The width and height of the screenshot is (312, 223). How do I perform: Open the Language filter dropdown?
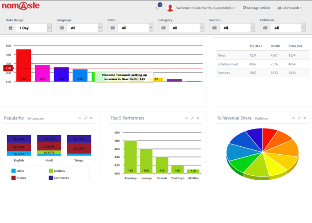point(100,28)
